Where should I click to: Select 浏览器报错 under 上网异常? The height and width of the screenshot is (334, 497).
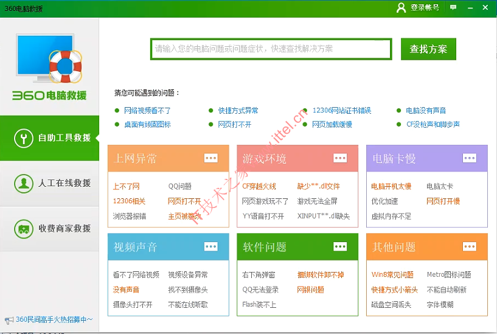point(130,217)
